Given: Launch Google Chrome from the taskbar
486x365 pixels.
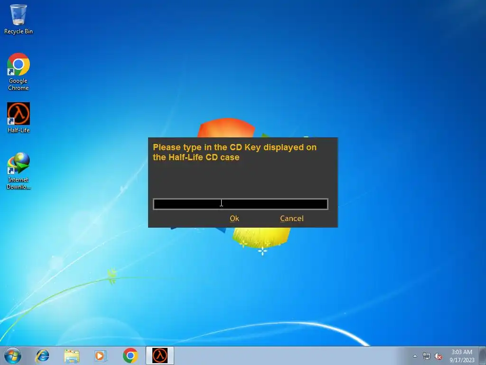Looking at the screenshot, I should (130, 355).
